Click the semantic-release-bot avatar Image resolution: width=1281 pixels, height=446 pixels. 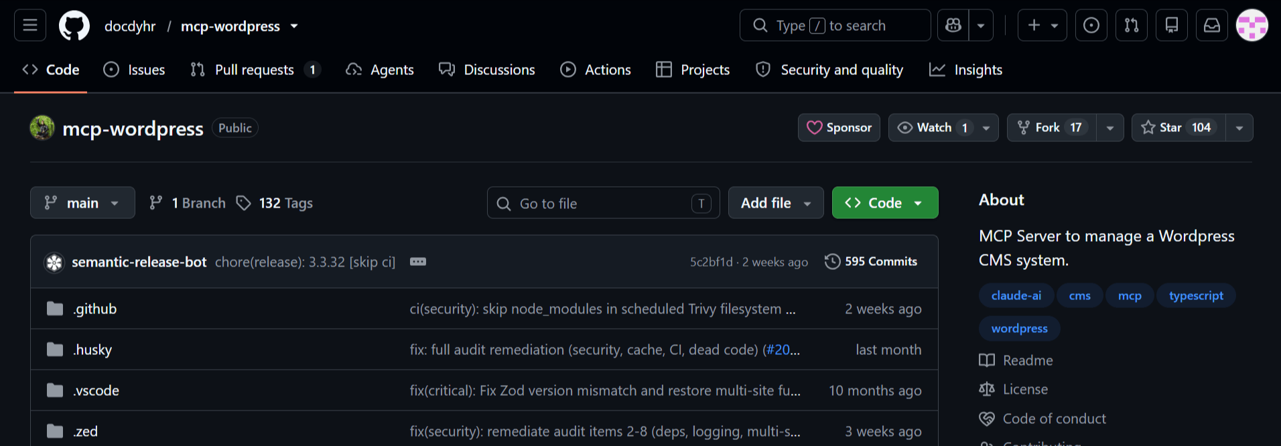[x=54, y=263]
